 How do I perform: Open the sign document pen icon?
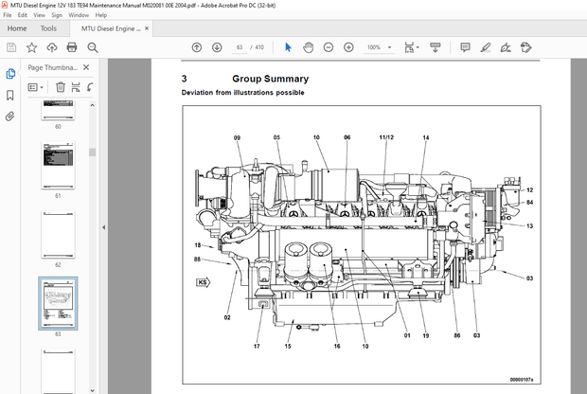click(x=506, y=47)
